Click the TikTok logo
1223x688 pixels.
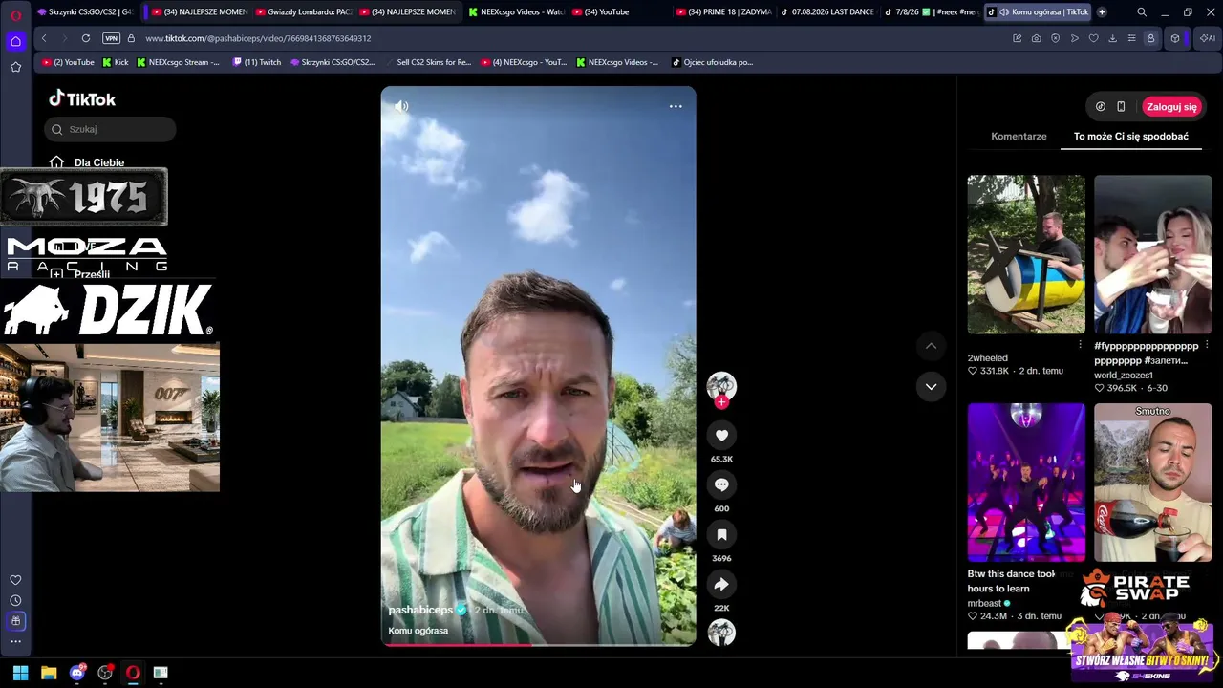(x=82, y=98)
